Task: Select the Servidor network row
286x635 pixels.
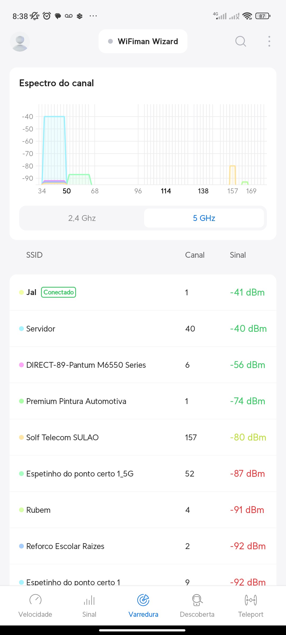Action: point(143,329)
